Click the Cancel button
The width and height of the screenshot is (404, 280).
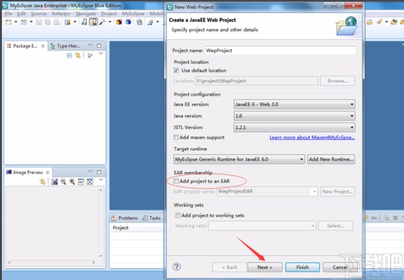340,267
